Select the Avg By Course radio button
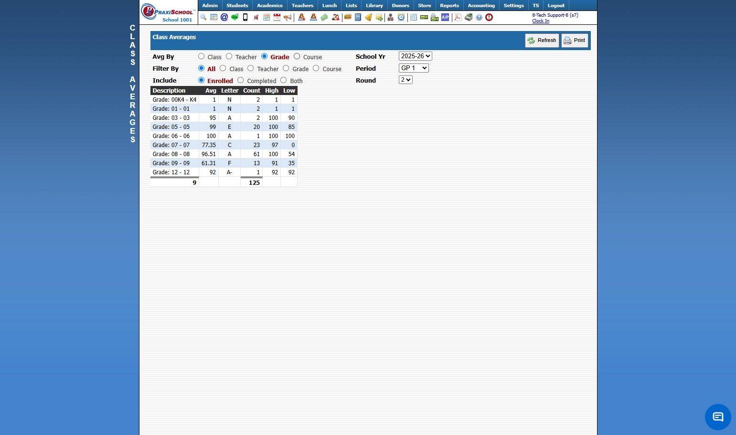Image resolution: width=736 pixels, height=435 pixels. point(297,56)
